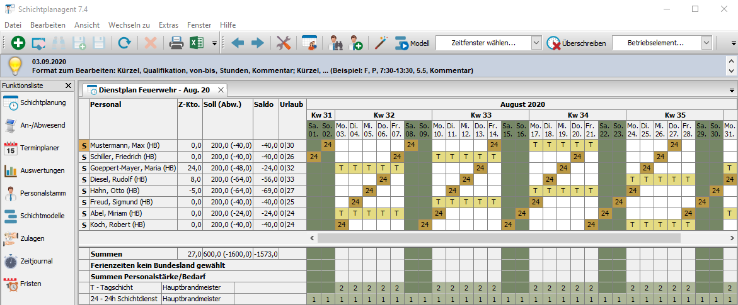738x305 pixels.
Task: Go to previous period with left arrow
Action: point(238,43)
